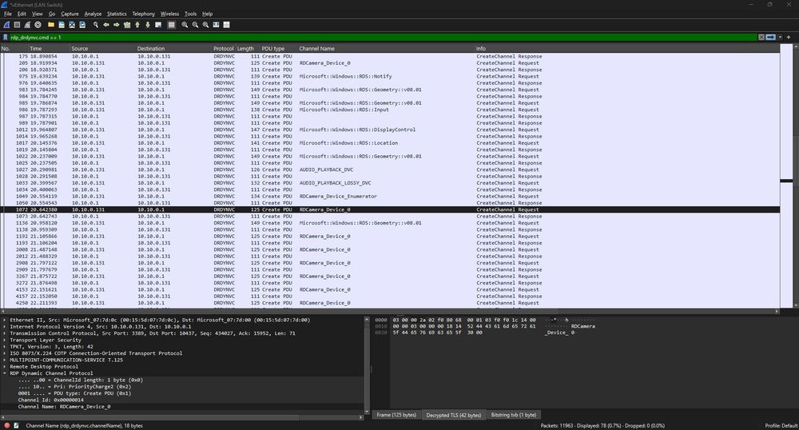Switch to Decrypted TLS (42 bytes) tab
Screen dimensions: 799x430
coord(454,415)
